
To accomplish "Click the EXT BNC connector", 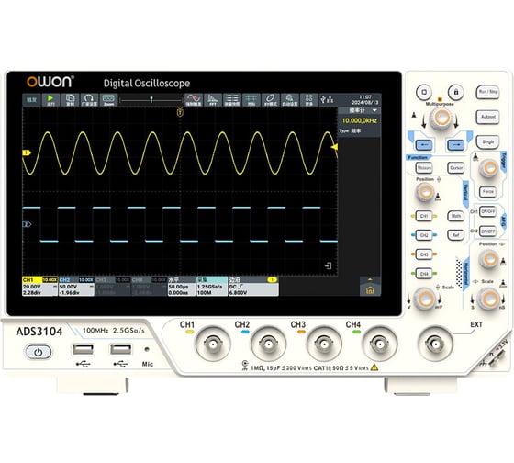I will point(435,344).
